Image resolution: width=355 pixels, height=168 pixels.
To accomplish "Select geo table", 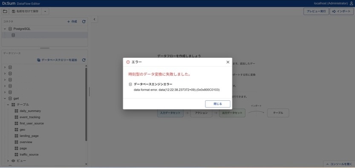I will click(x=22, y=130).
